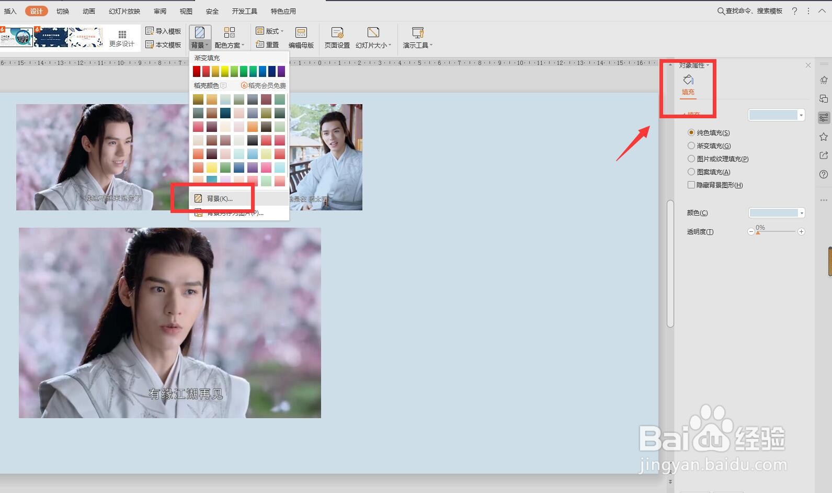Open the 对象属性 panel title dropdown
The width and height of the screenshot is (832, 493).
(x=694, y=65)
